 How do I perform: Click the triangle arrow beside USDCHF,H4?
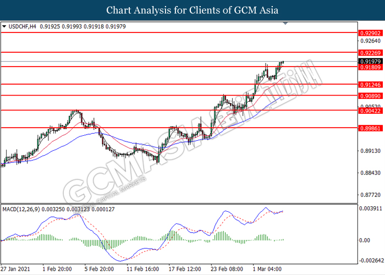tap(5, 26)
